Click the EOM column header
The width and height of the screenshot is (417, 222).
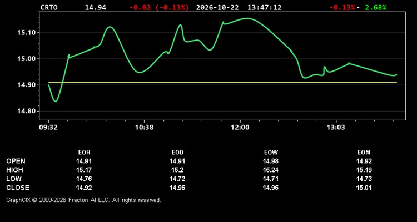coord(364,153)
